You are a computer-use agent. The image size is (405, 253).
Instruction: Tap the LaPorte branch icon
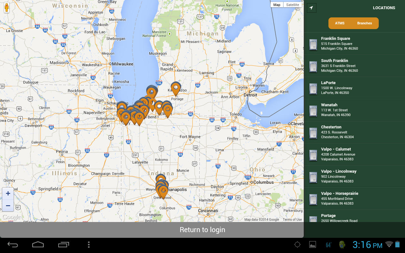313,89
